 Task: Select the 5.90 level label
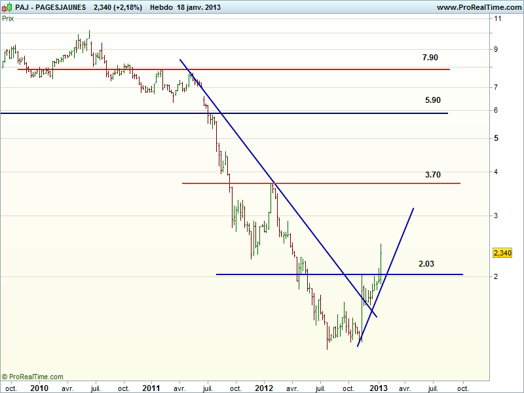click(432, 100)
